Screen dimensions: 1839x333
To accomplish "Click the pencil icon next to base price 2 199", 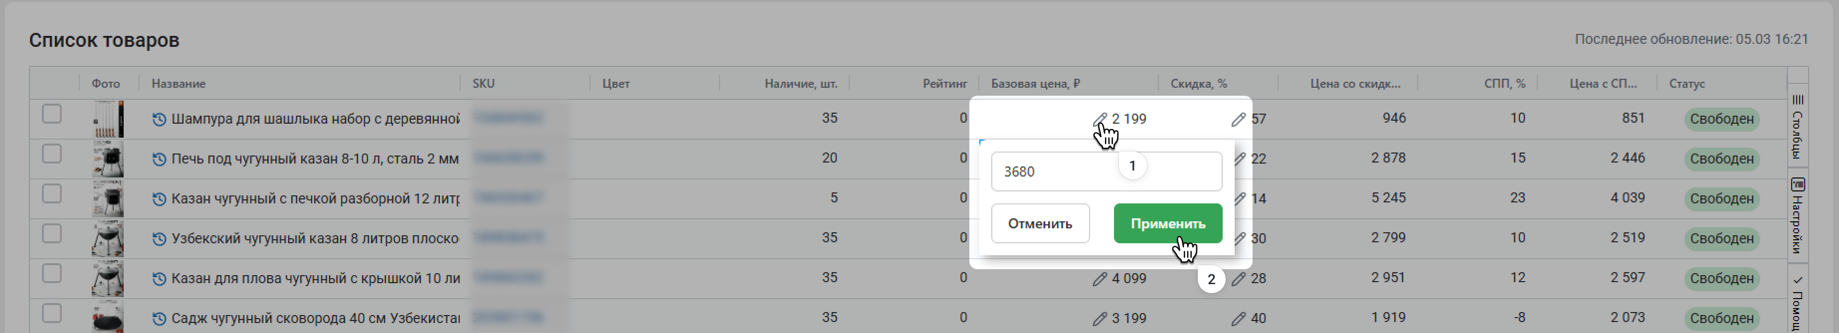I will pyautogui.click(x=1100, y=119).
